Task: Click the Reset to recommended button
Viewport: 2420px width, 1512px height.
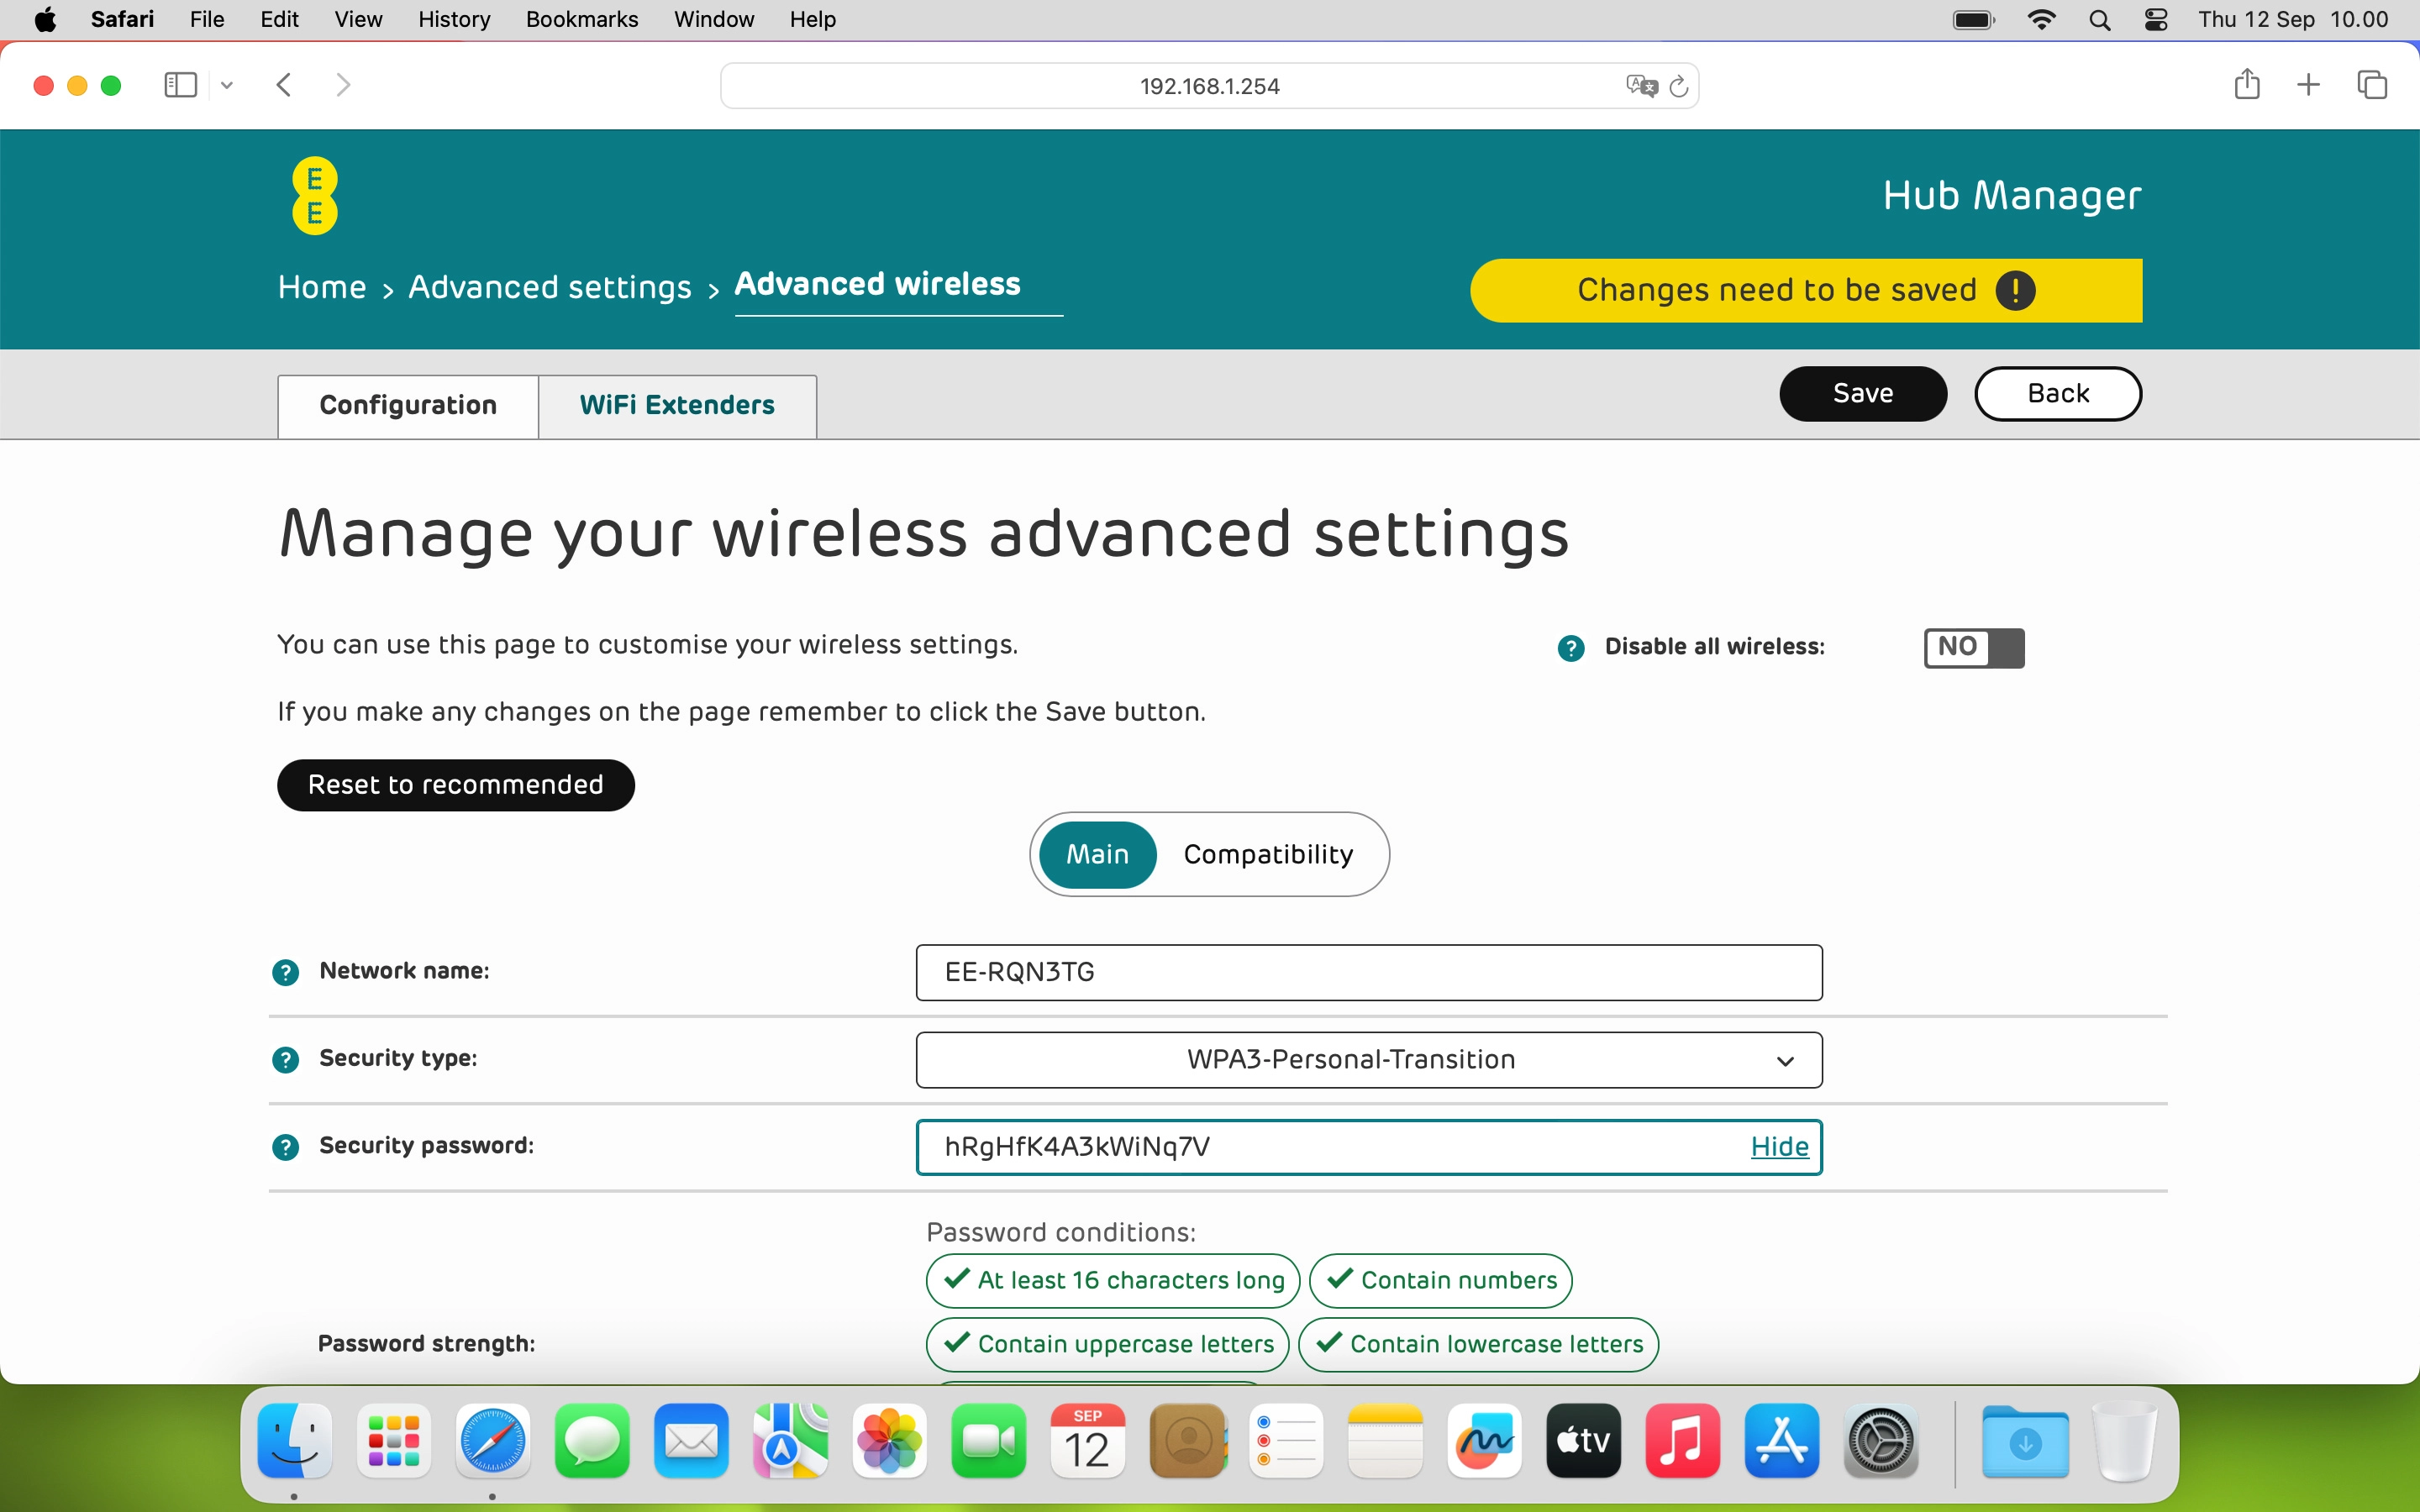Action: (455, 785)
